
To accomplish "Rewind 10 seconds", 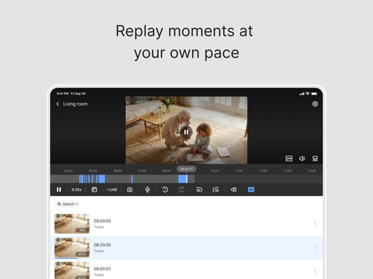I will tap(199, 189).
